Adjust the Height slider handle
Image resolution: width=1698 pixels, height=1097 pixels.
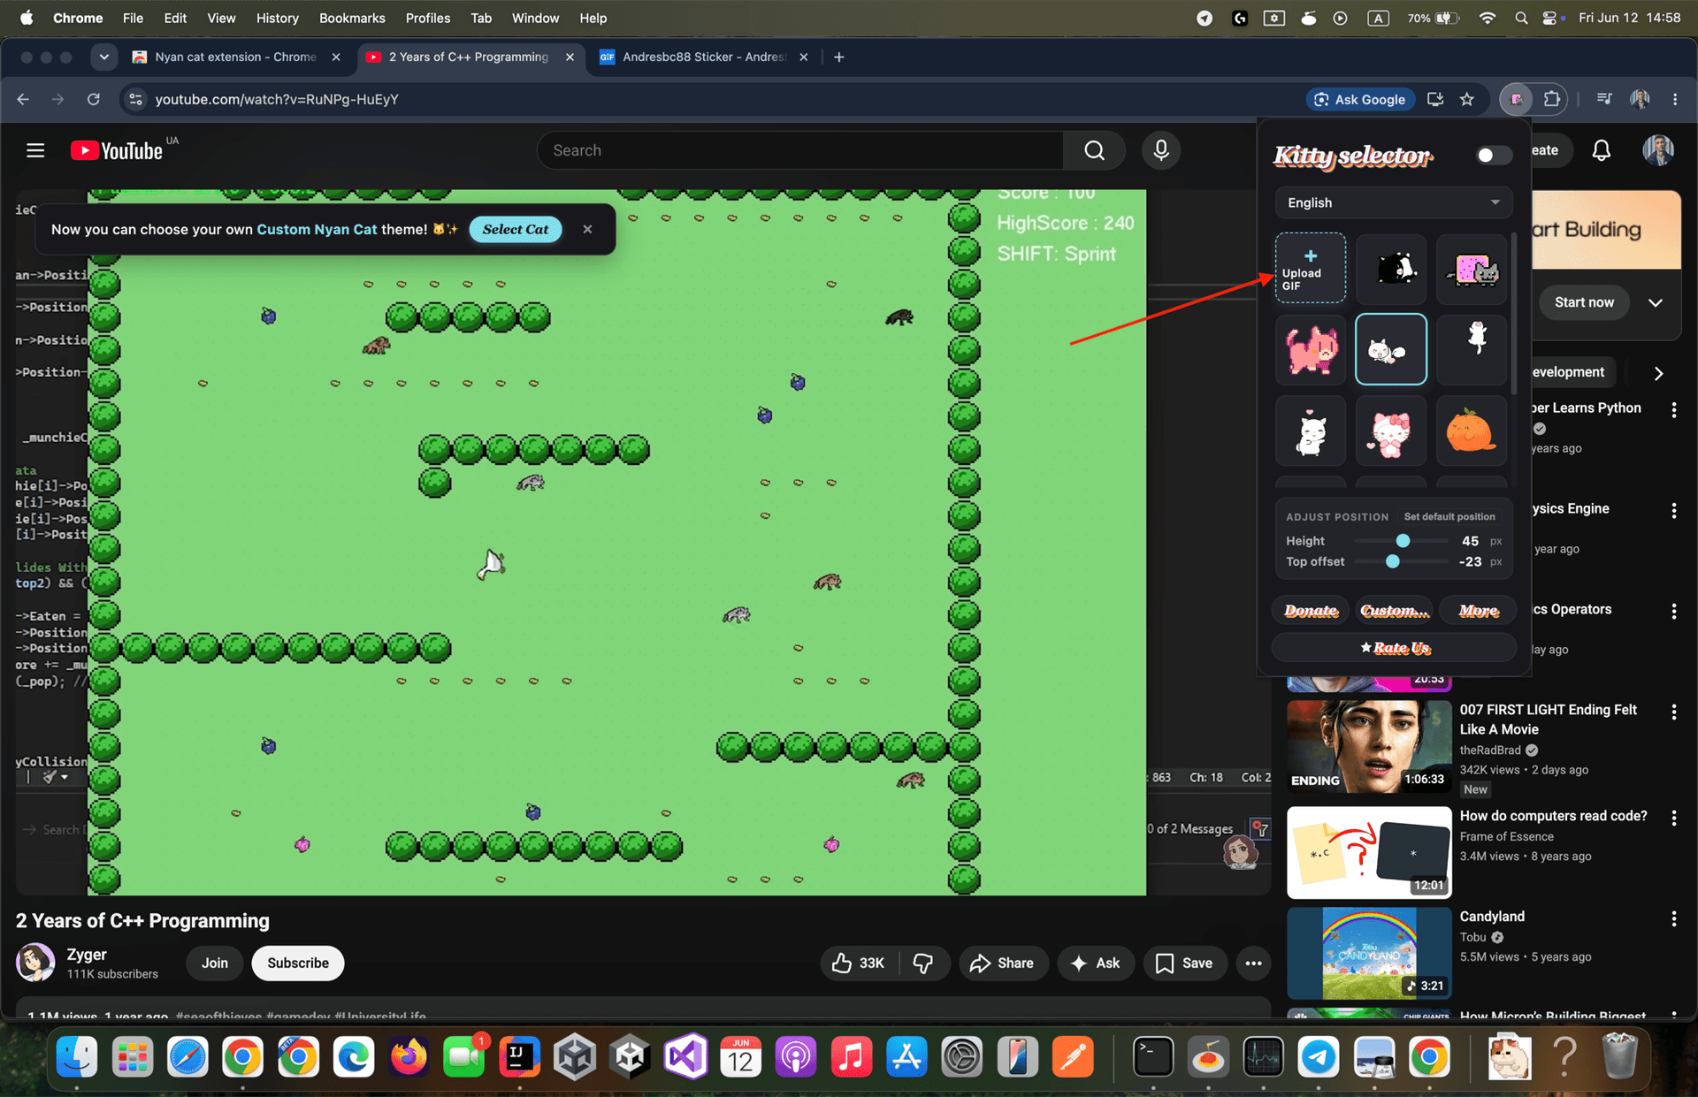pyautogui.click(x=1403, y=541)
